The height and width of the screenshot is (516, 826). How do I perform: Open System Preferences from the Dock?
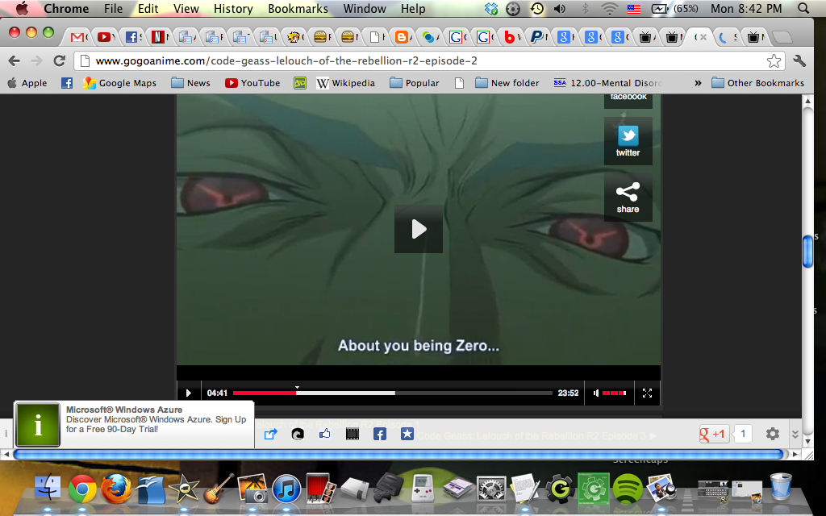[491, 488]
